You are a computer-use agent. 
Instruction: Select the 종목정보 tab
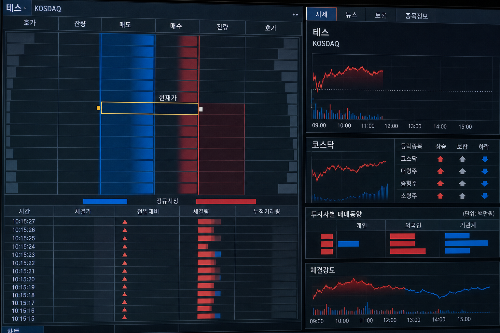tap(416, 16)
